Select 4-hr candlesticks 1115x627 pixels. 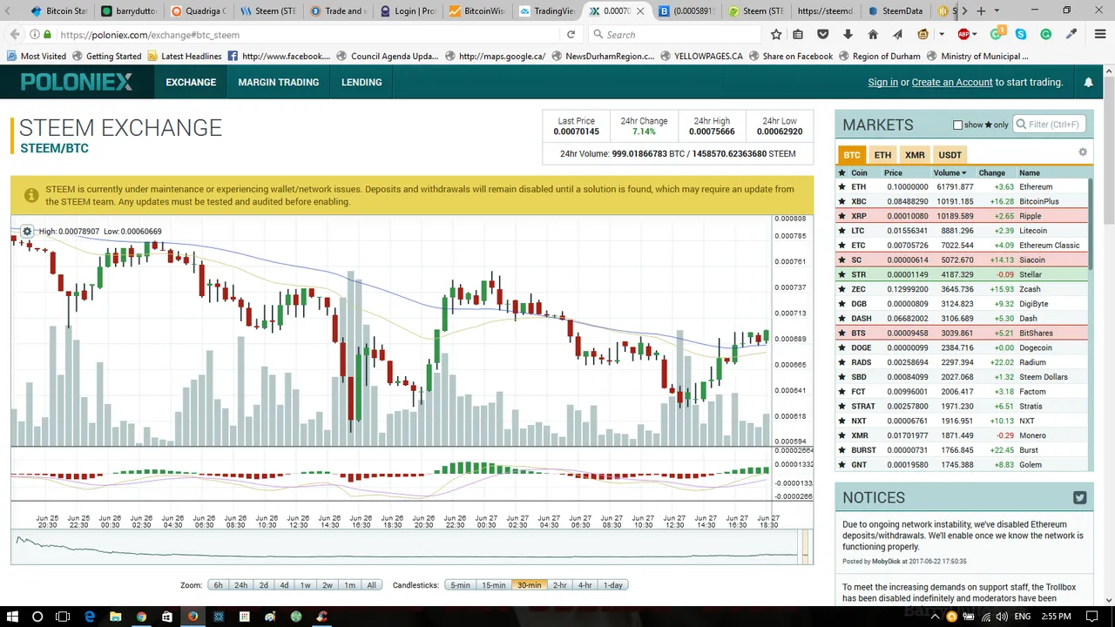[x=585, y=585]
